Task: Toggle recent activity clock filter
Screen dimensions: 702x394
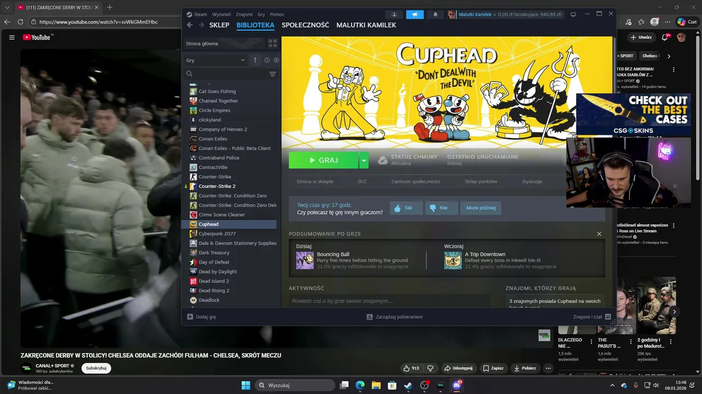Action: click(x=267, y=60)
